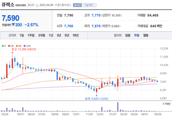Switch to the 1년 chart period
The image size is (172, 117).
(51, 35)
